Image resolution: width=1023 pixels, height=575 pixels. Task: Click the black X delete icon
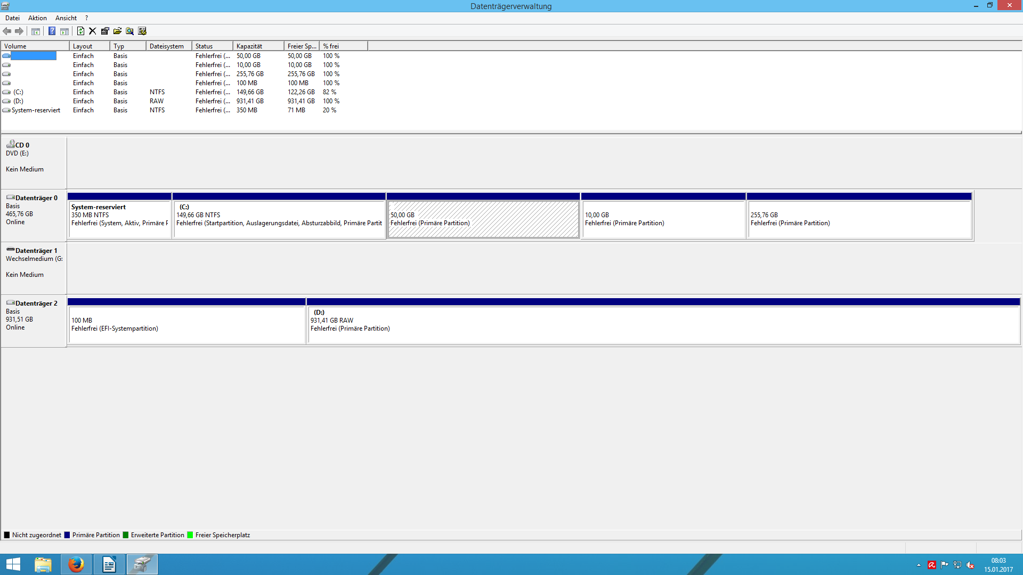click(93, 31)
